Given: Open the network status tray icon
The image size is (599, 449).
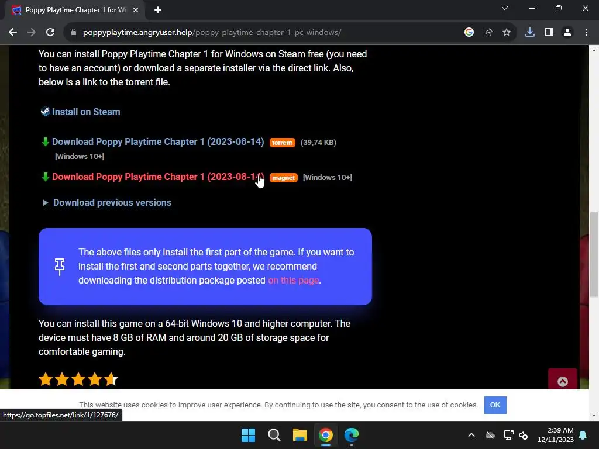Looking at the screenshot, I should tap(508, 435).
